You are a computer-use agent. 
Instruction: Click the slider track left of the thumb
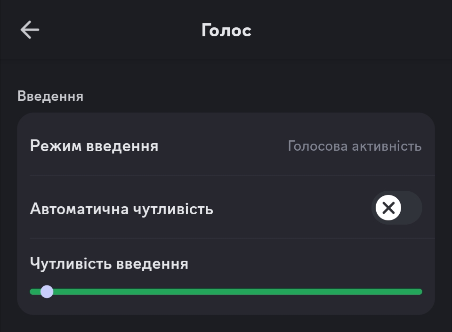(x=34, y=292)
